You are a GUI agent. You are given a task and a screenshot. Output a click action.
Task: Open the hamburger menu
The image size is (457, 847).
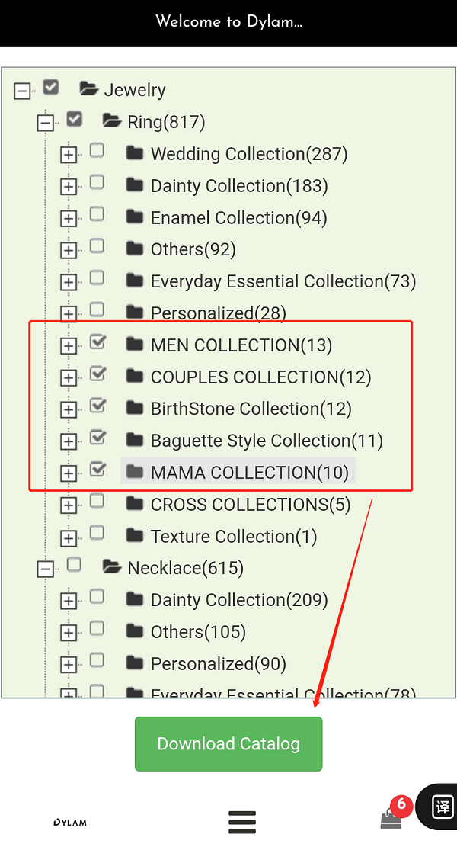(x=242, y=822)
